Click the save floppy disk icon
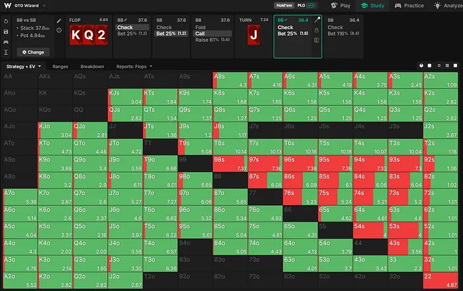Image resolution: width=463 pixels, height=291 pixels. coord(6,32)
